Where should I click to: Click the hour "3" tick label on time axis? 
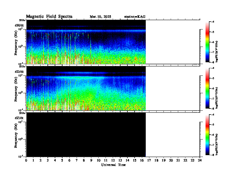point(48,161)
